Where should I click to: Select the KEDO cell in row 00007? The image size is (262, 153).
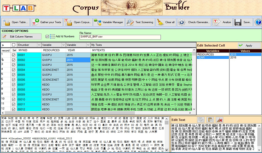(54, 84)
